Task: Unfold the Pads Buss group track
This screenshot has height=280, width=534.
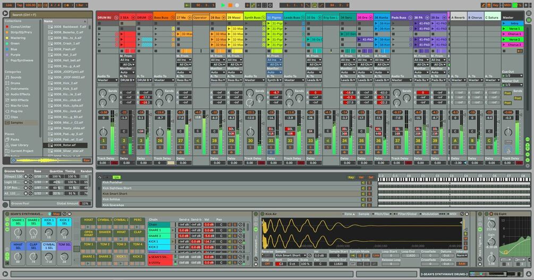Action: [410, 17]
